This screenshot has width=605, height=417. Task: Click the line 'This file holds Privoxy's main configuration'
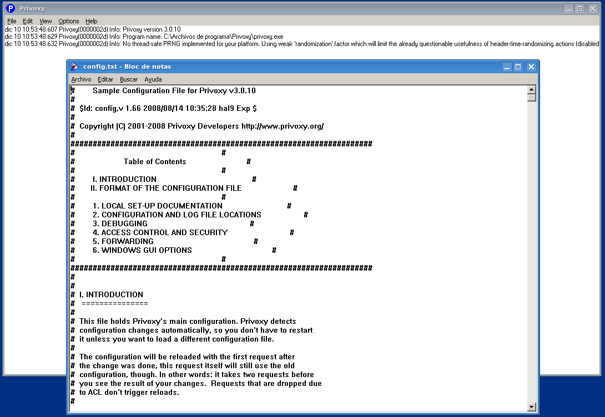pyautogui.click(x=188, y=322)
